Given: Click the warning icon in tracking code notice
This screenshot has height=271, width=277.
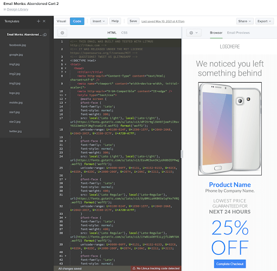Looking at the screenshot, I should [134, 268].
